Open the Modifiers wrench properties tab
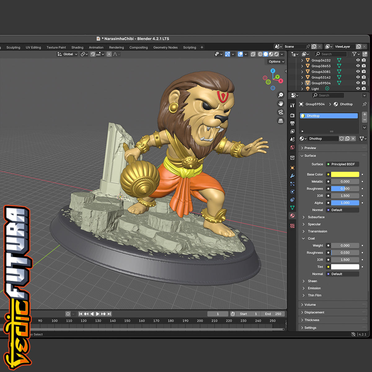 (292, 176)
